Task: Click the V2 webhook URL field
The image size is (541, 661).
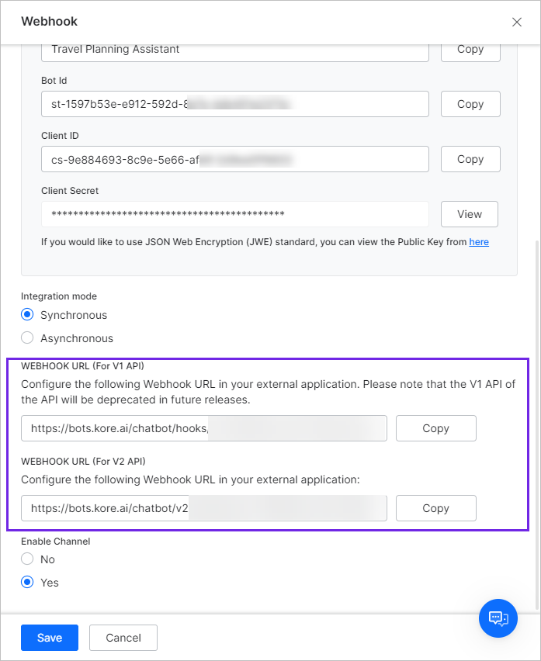Action: pos(203,508)
